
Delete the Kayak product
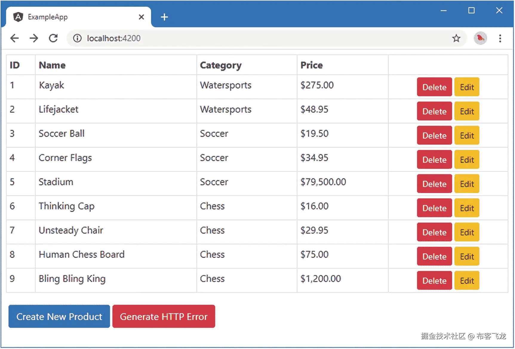[x=434, y=87]
